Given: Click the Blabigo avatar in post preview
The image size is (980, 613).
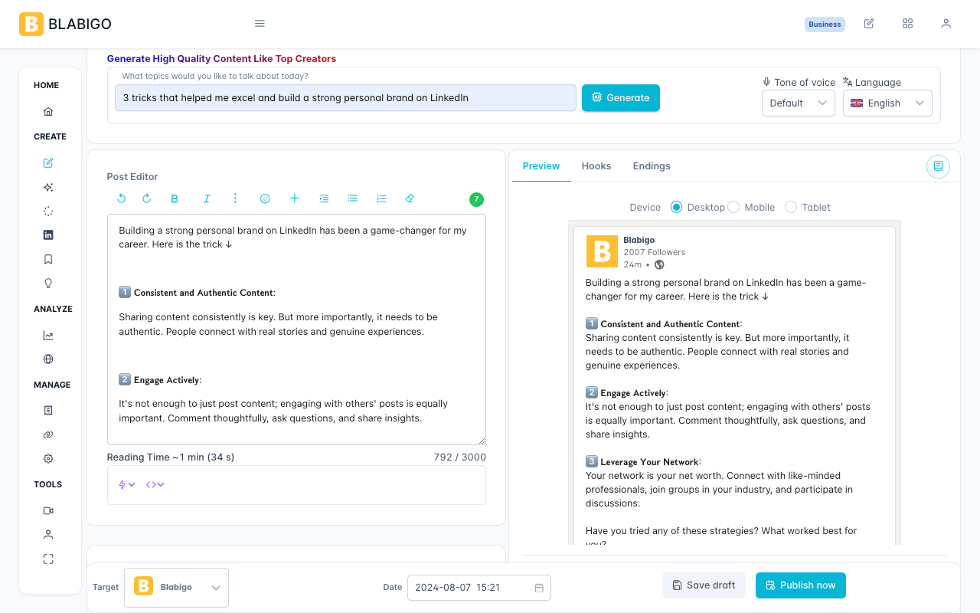Looking at the screenshot, I should (x=602, y=251).
